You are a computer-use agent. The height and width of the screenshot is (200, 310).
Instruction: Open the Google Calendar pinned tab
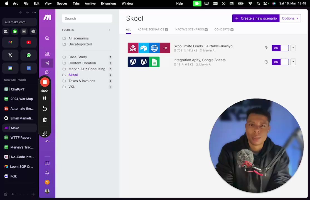10,68
